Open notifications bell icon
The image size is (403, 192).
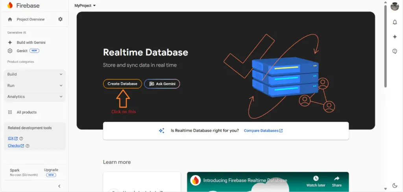point(395,22)
